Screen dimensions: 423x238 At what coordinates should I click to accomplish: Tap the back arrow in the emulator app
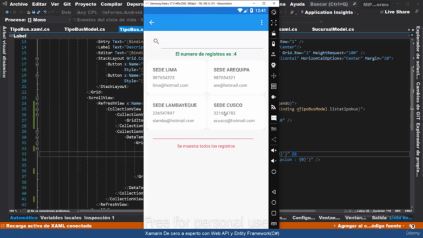point(152,22)
